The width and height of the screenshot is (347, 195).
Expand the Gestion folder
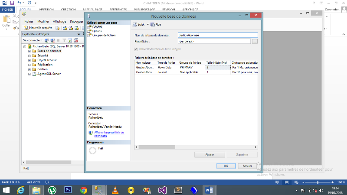(29, 69)
